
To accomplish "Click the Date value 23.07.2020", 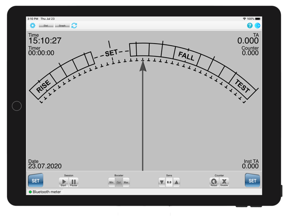I will 45,166.
